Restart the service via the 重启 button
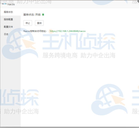This screenshot has height=128, width=139. [39, 23]
